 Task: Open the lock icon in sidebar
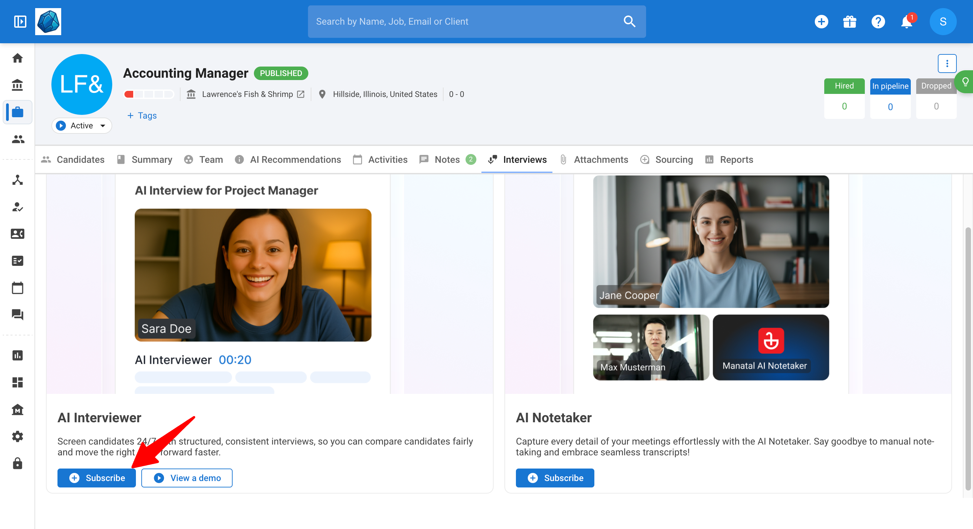click(17, 463)
